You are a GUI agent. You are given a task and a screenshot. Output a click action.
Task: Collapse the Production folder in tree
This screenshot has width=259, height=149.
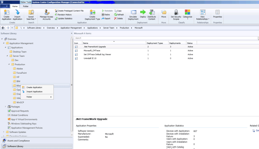tap(10, 65)
